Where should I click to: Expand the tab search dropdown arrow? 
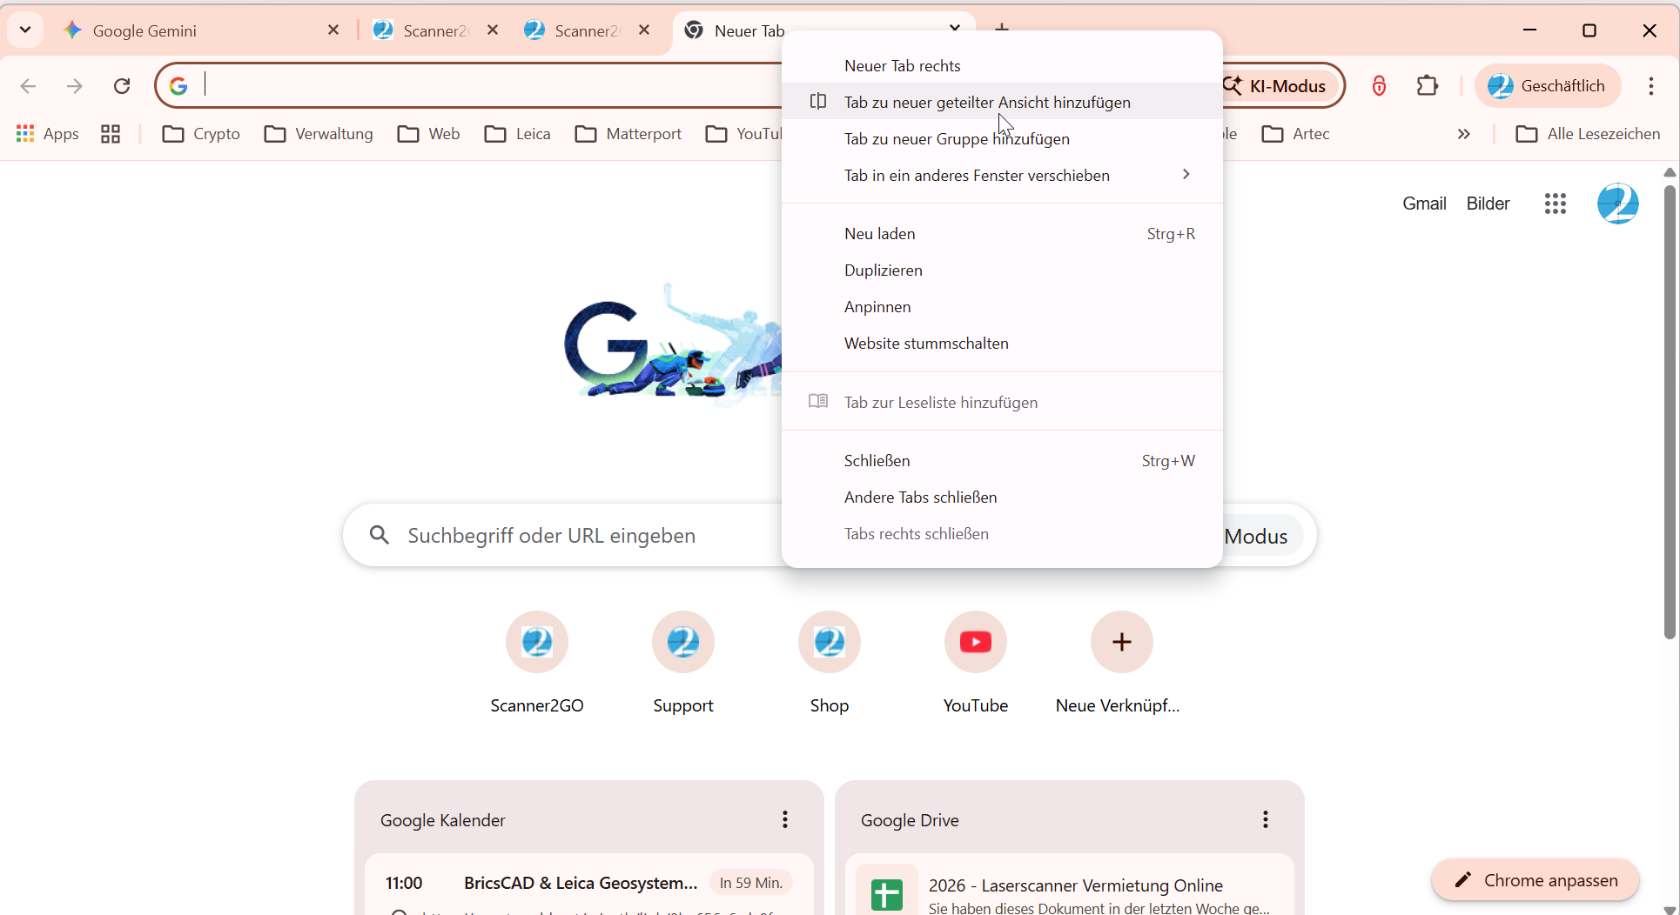[x=25, y=30]
